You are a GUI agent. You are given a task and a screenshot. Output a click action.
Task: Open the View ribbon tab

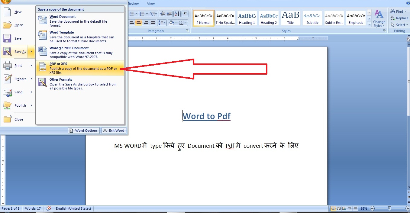151,4
